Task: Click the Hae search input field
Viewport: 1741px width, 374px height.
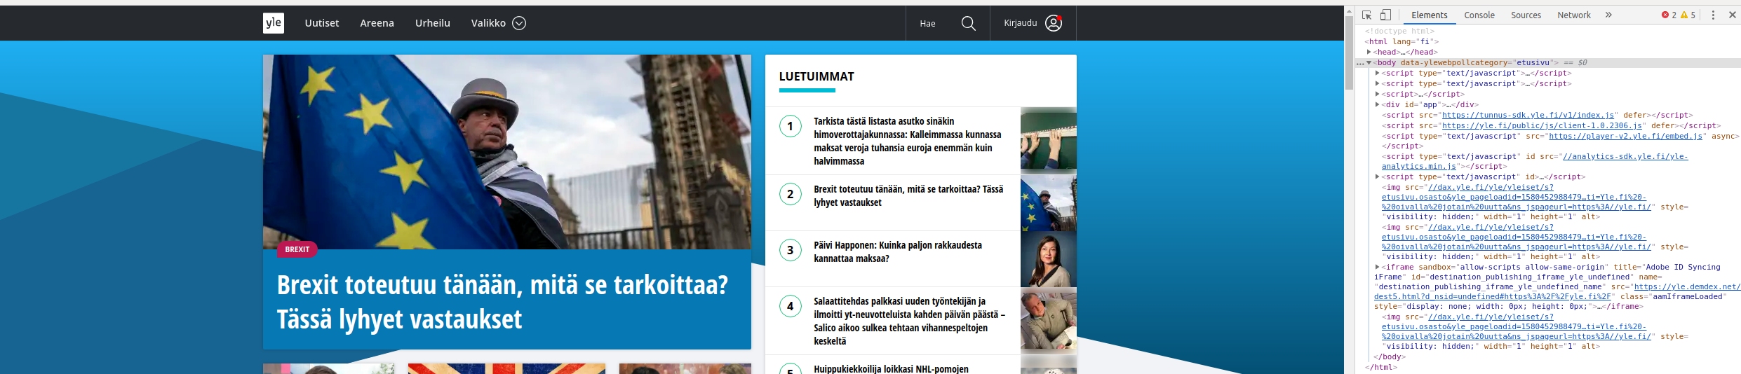Action: 927,23
